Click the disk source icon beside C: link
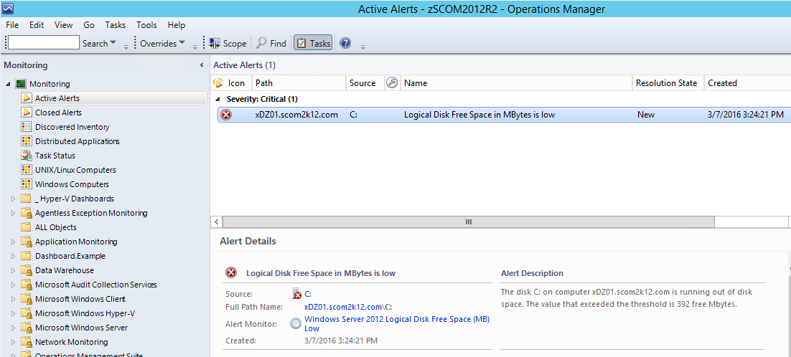Viewport: 791px width, 357px height. (x=296, y=294)
